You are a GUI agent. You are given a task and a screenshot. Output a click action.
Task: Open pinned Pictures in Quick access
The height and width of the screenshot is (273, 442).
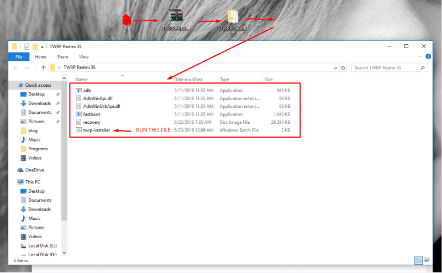pos(36,122)
